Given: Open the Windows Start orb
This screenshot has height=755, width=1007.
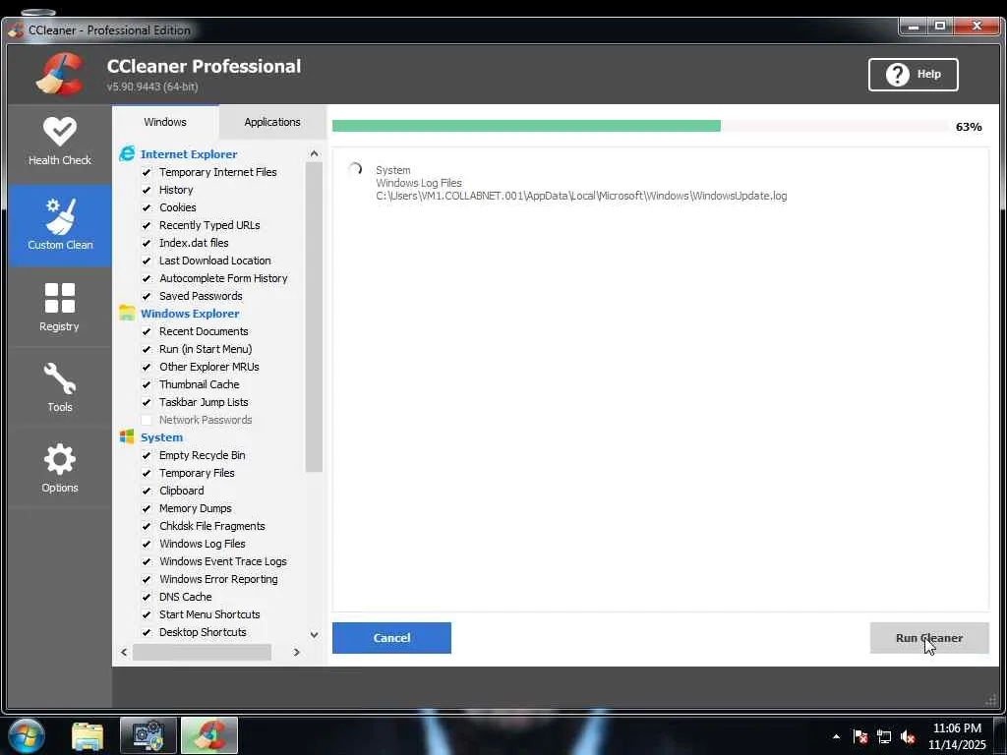Looking at the screenshot, I should tap(27, 735).
